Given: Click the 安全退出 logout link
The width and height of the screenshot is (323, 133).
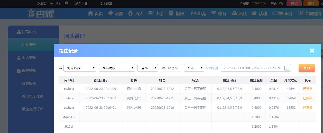Looking at the screenshot, I should click(106, 3).
